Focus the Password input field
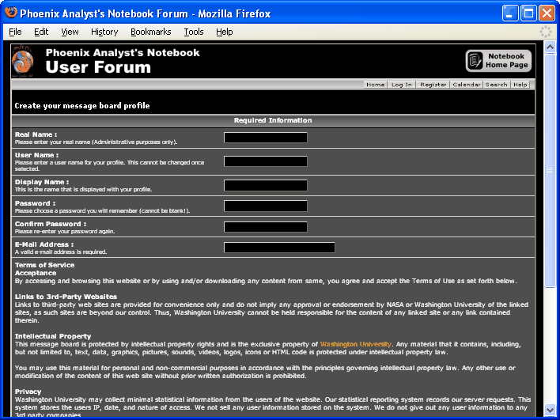 click(x=265, y=206)
